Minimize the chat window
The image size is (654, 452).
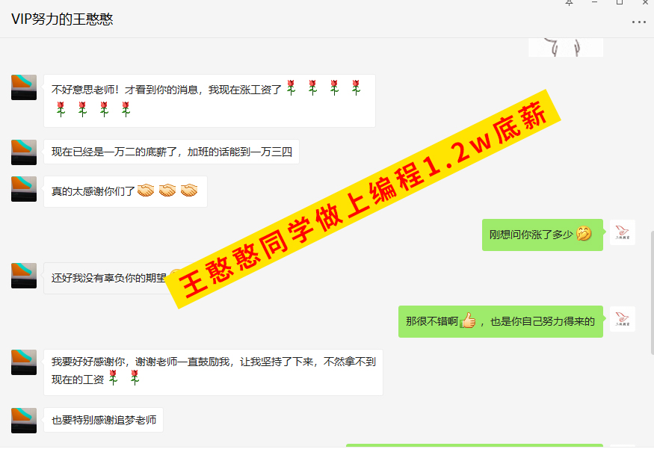coord(594,2)
